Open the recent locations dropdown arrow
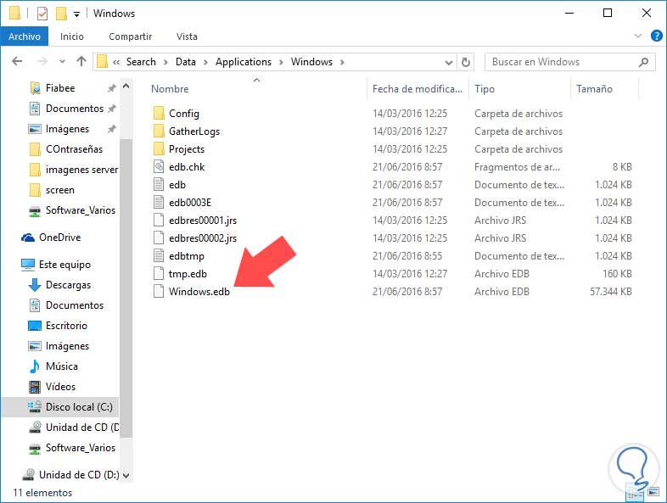667x503 pixels. (63, 62)
